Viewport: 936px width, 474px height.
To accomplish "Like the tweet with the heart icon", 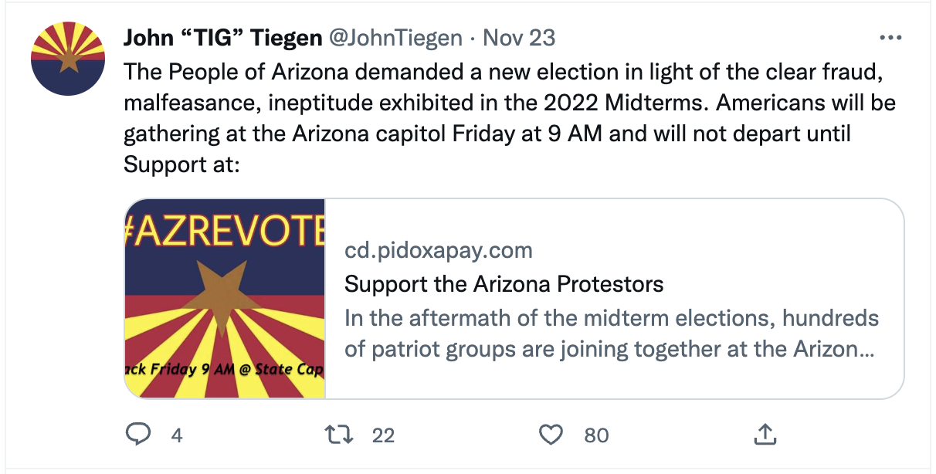I will coord(551,435).
